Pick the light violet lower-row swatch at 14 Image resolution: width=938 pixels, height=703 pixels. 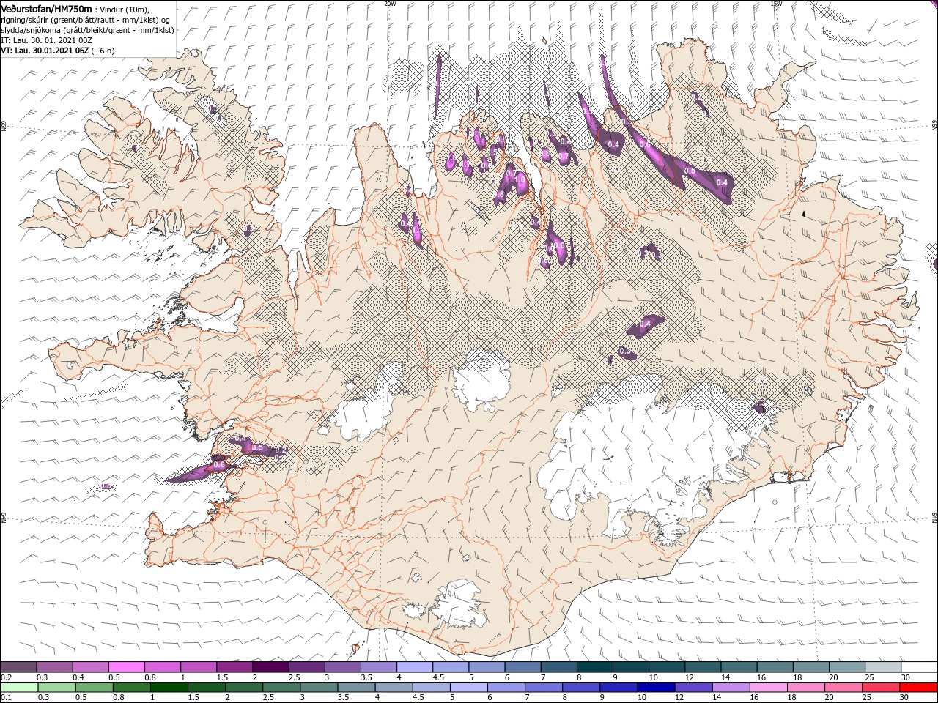tap(730, 688)
